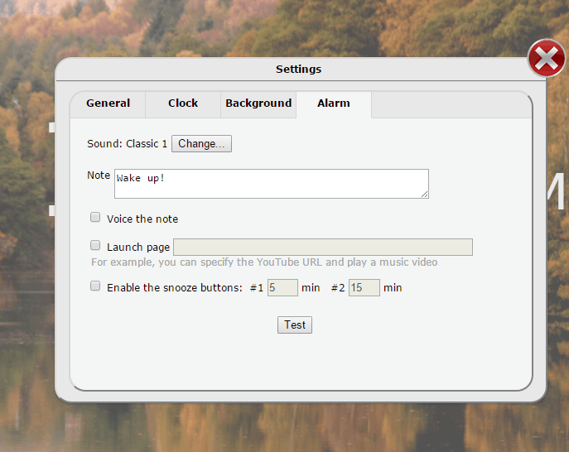
Task: Click the Change... sound button
Action: click(201, 144)
